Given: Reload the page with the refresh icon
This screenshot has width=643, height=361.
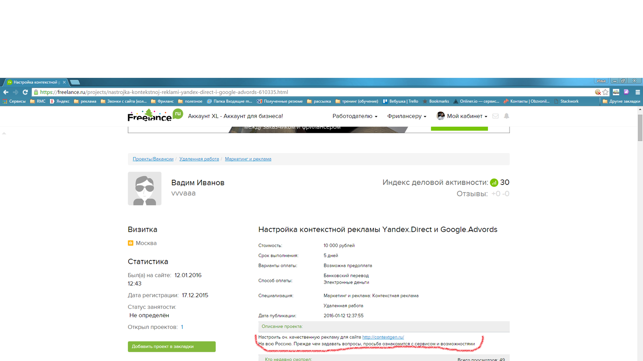Looking at the screenshot, I should [25, 92].
